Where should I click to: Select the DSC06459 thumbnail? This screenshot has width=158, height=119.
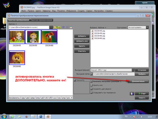click(x=33, y=37)
